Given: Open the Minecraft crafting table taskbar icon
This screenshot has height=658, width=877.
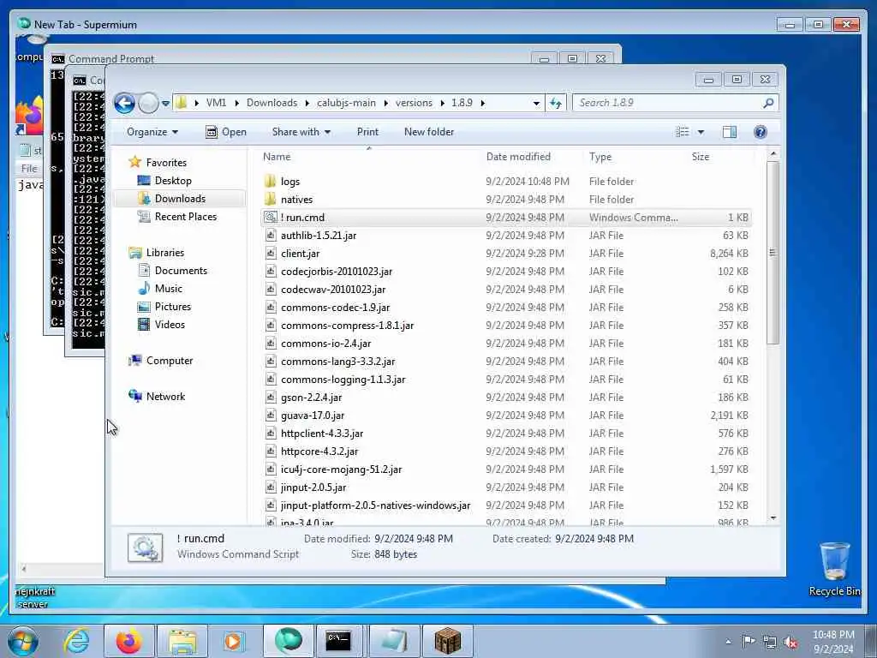Looking at the screenshot, I should pos(447,641).
